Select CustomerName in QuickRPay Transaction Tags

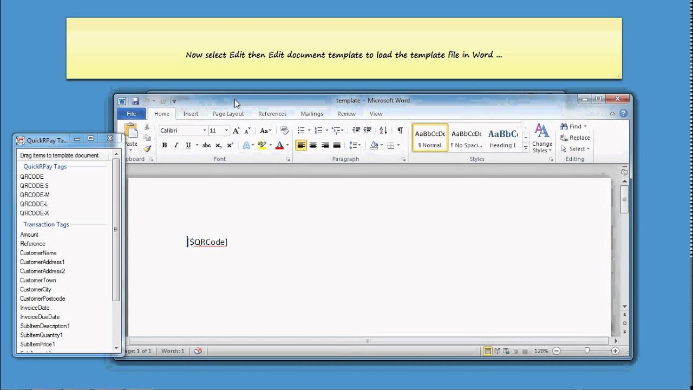[x=38, y=253]
